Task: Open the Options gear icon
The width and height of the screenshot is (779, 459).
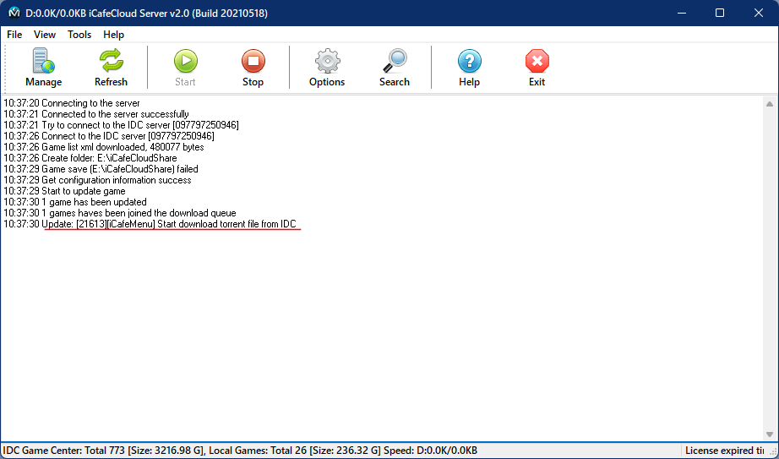Action: coord(327,68)
